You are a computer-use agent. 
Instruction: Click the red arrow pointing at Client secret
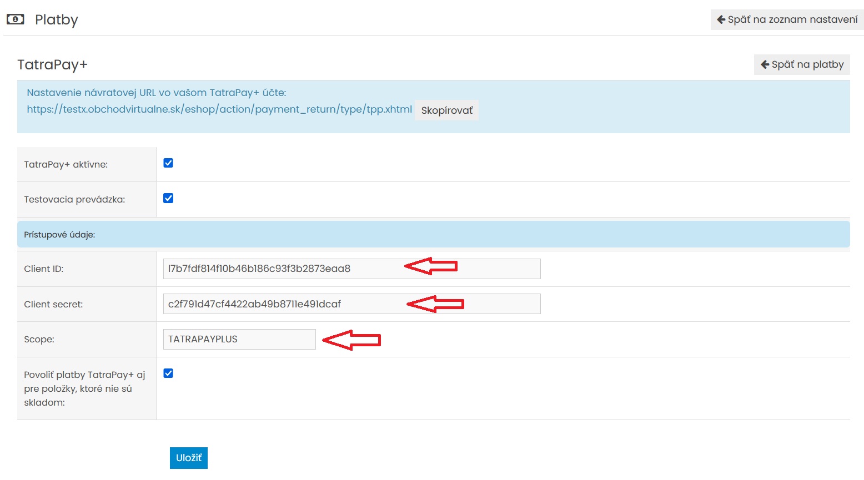click(435, 304)
